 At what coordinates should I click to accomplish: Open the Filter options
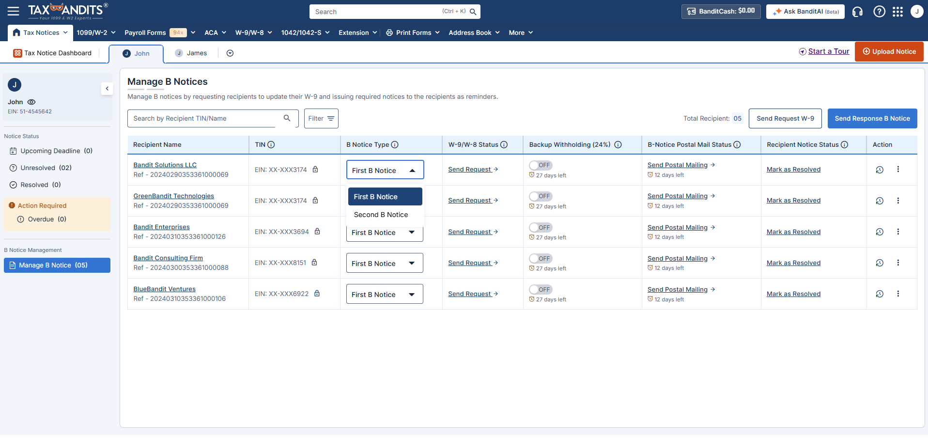coord(321,119)
